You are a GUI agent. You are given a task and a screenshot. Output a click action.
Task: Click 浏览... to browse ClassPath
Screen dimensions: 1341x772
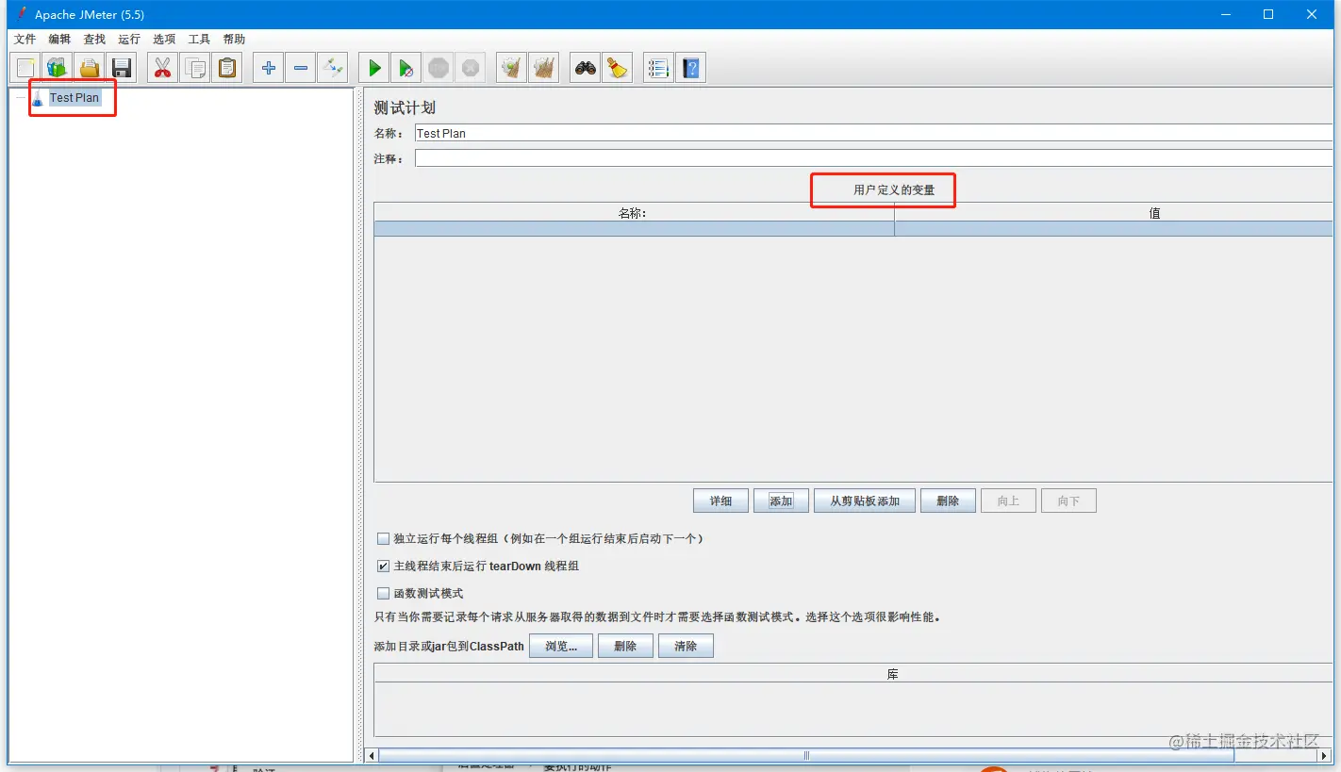[561, 646]
